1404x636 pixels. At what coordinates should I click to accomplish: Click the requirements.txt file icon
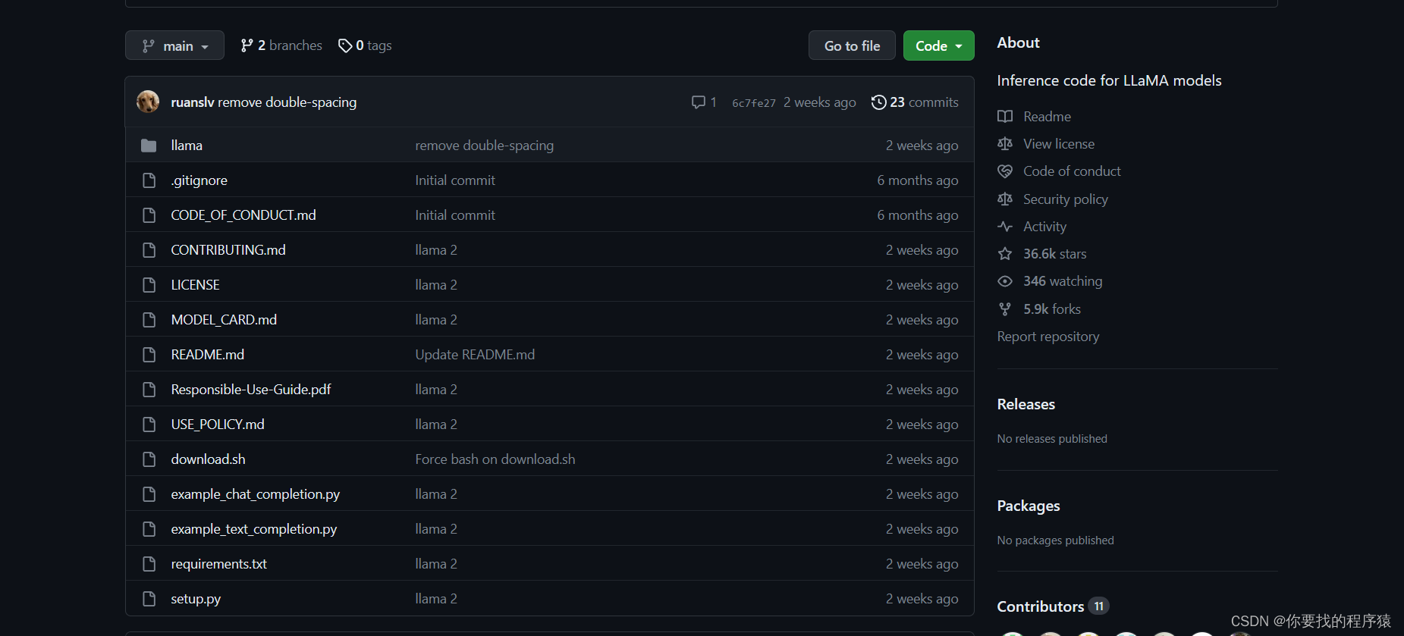[149, 563]
